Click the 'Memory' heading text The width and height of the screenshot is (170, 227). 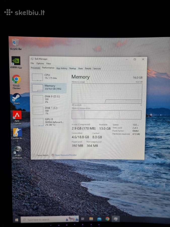[x=81, y=77]
